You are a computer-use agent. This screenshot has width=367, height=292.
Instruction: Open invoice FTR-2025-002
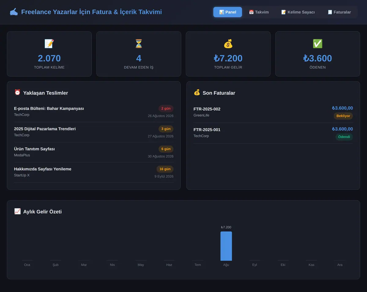[x=273, y=112]
